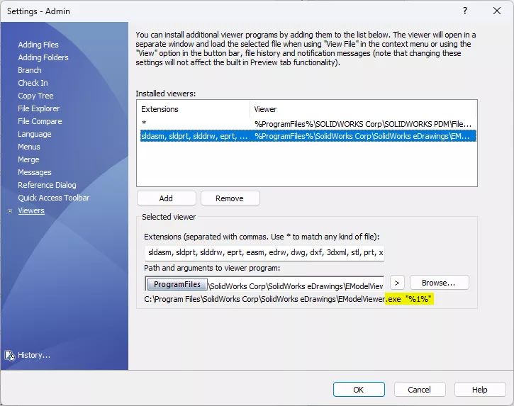Select the asterisk extension viewer row
This screenshot has width=514, height=406.
308,123
